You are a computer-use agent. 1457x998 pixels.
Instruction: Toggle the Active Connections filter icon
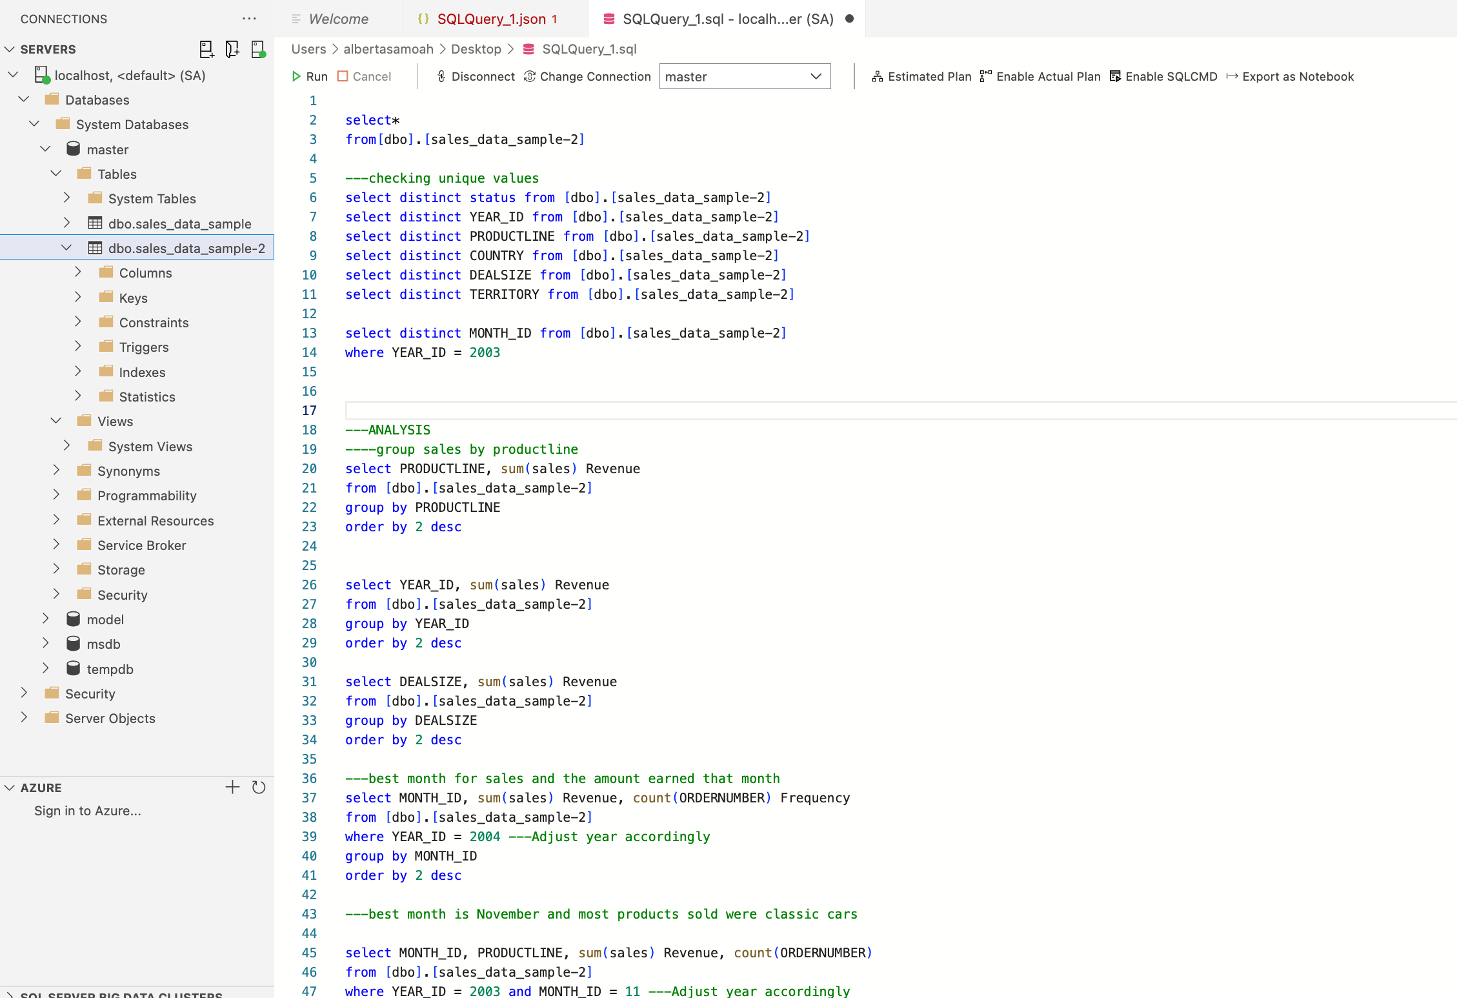[258, 49]
